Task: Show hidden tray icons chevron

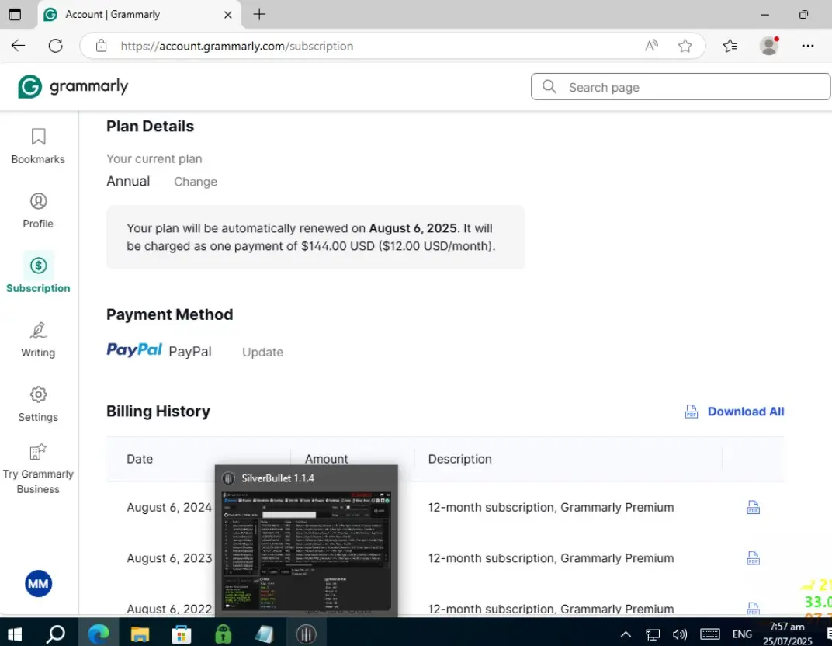Action: [626, 634]
